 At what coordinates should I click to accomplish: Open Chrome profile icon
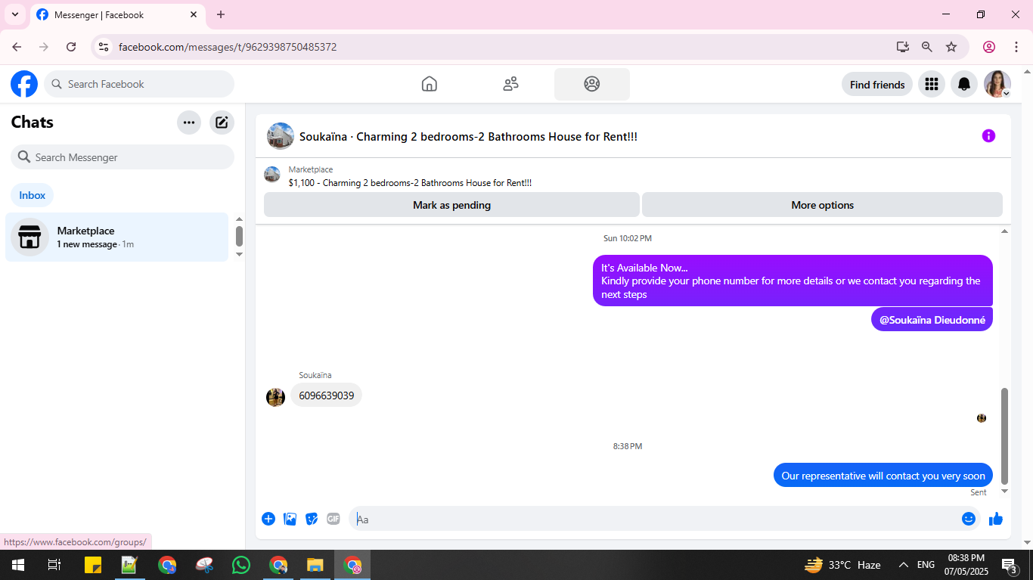(989, 47)
